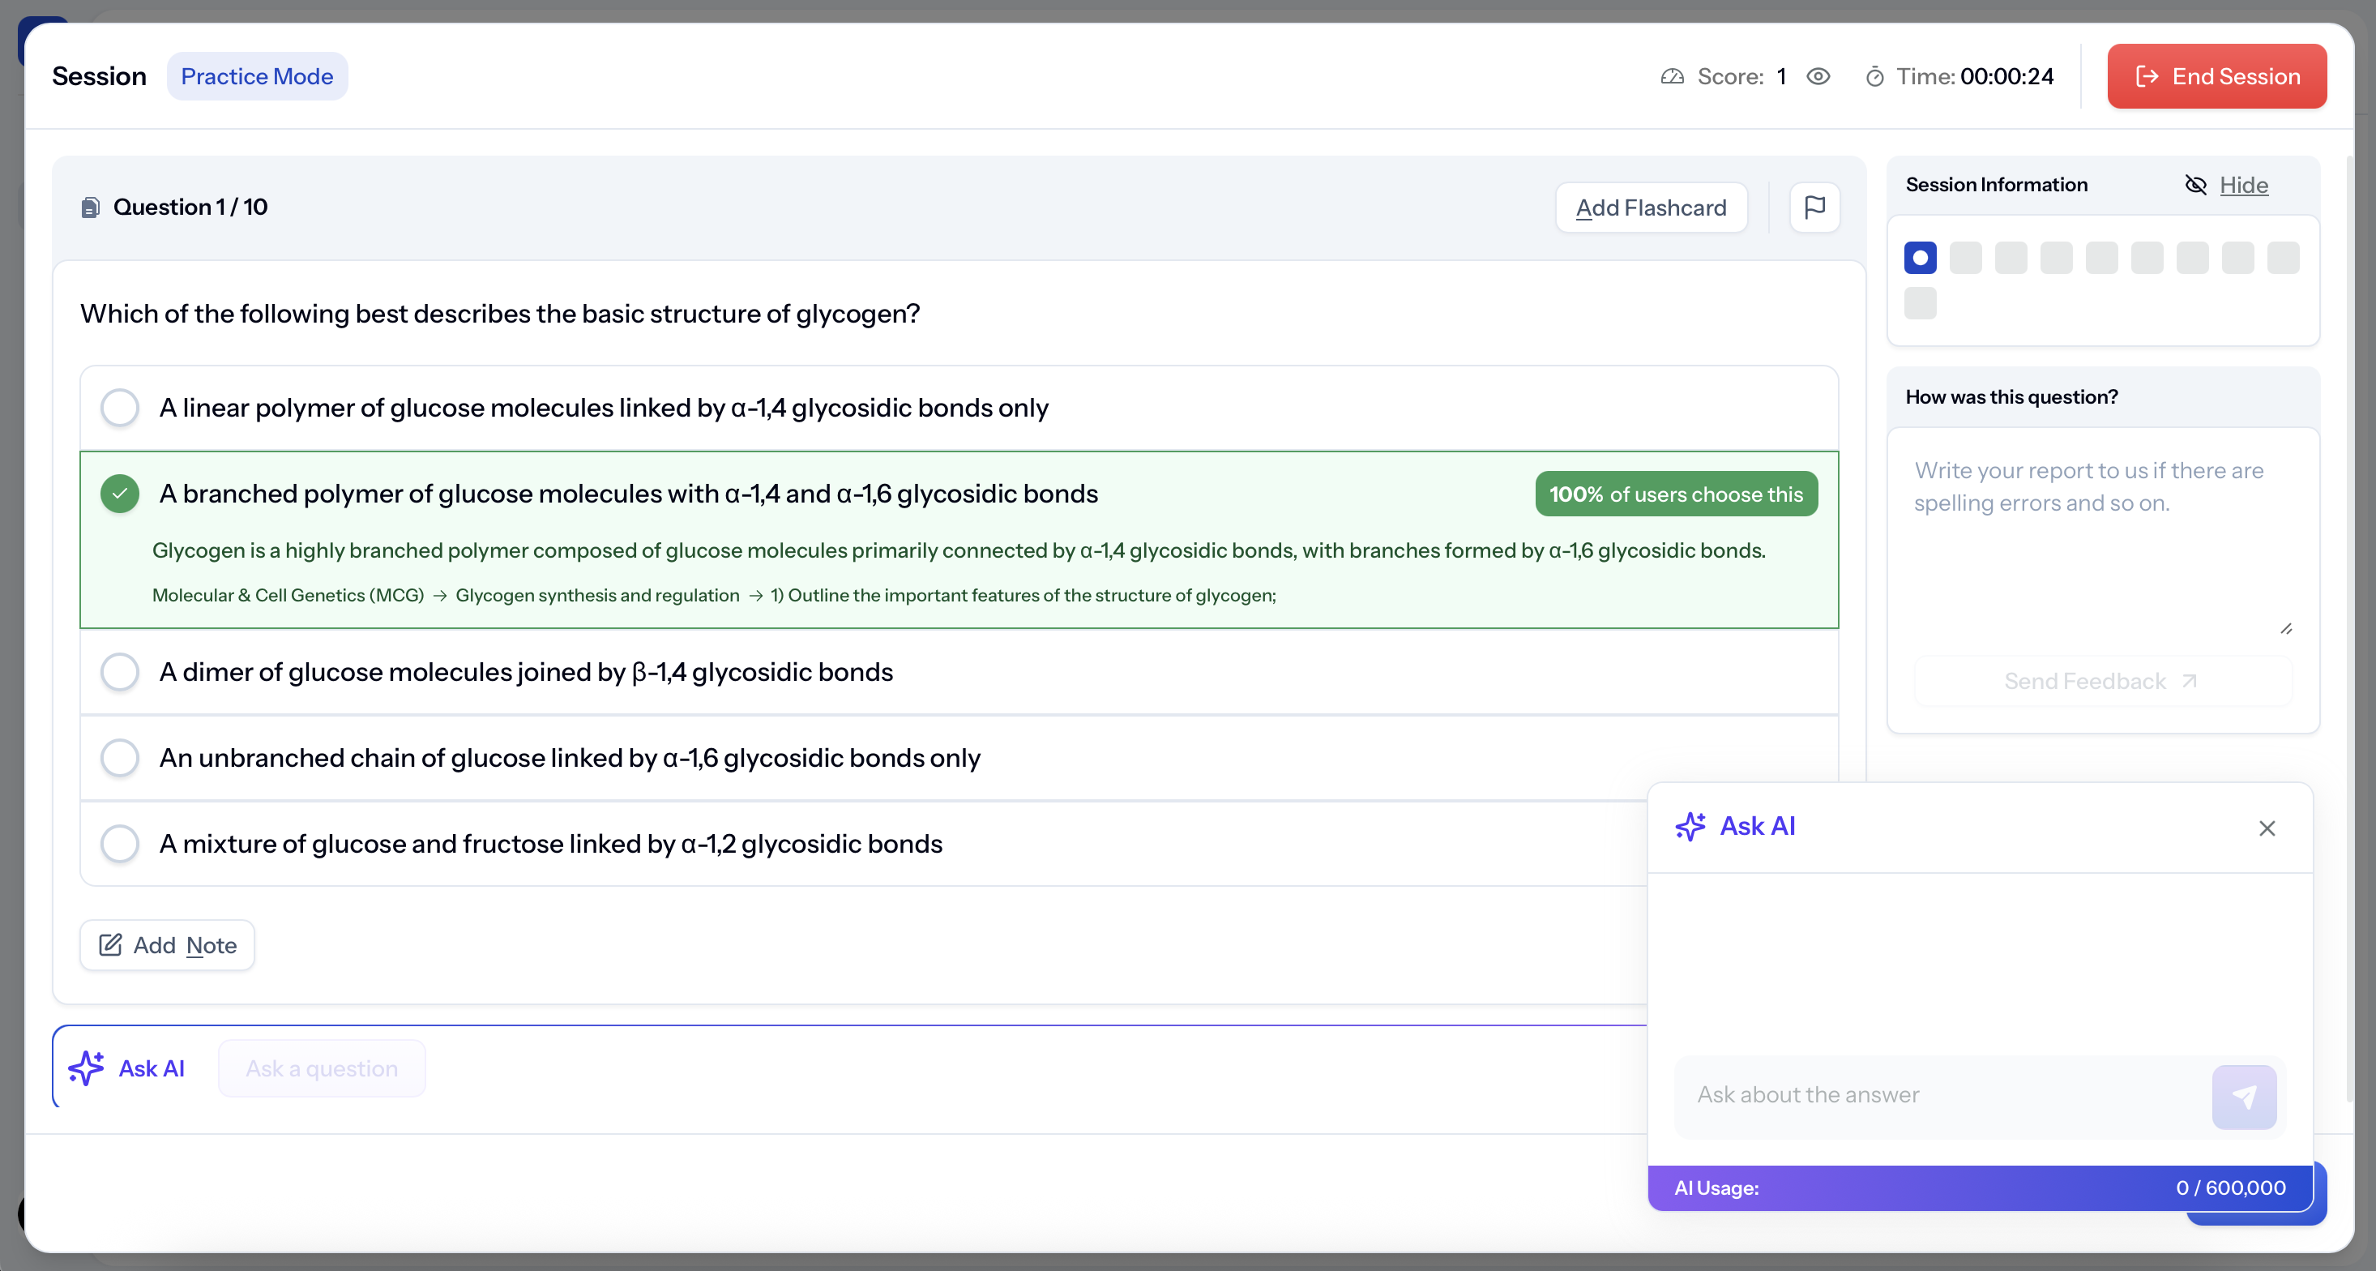This screenshot has height=1271, width=2376.
Task: Hide the Session Information panel
Action: [2242, 186]
